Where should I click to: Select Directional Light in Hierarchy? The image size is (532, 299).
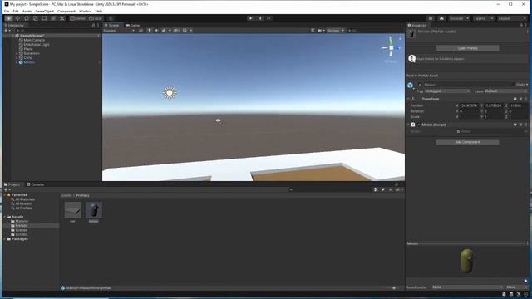pos(37,45)
